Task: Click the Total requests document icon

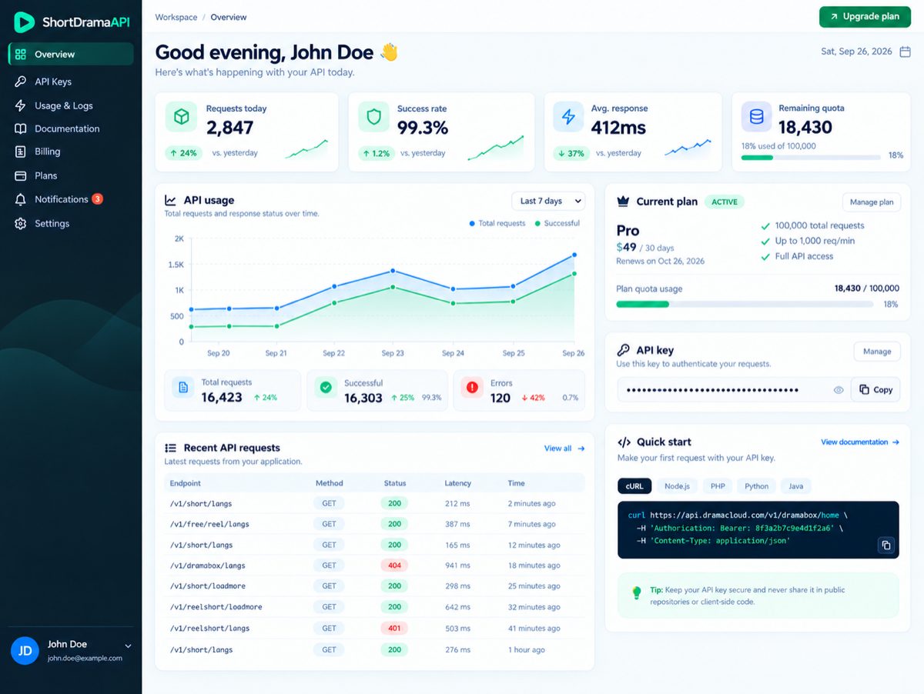Action: pyautogui.click(x=183, y=388)
